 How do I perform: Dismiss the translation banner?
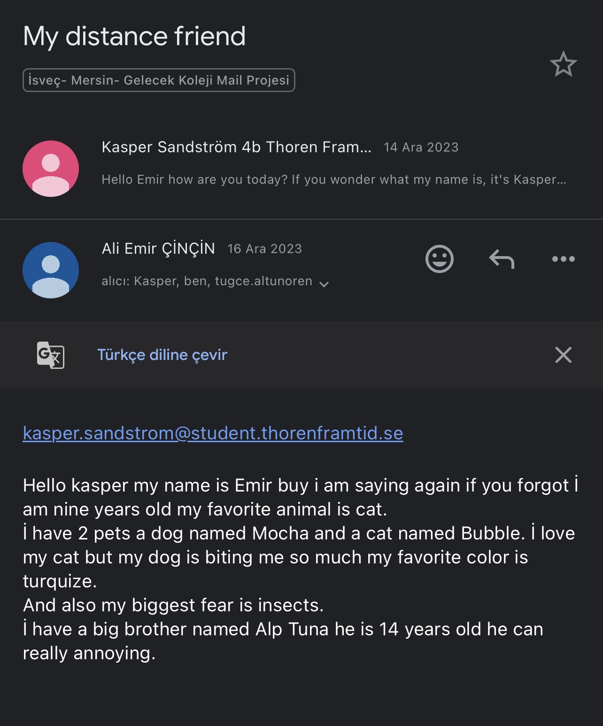(563, 355)
